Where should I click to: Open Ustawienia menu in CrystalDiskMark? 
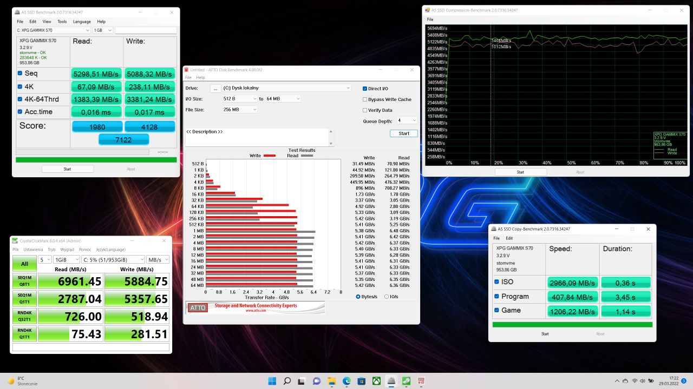tap(34, 250)
